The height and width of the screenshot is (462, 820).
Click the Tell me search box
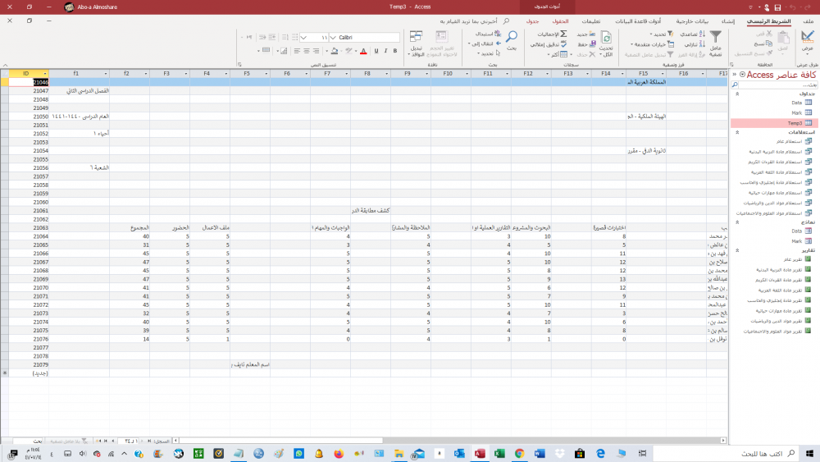click(x=475, y=21)
